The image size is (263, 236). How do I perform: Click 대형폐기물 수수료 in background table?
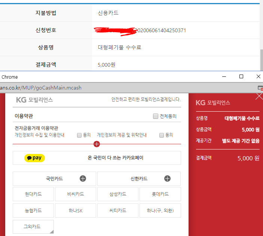coord(119,47)
